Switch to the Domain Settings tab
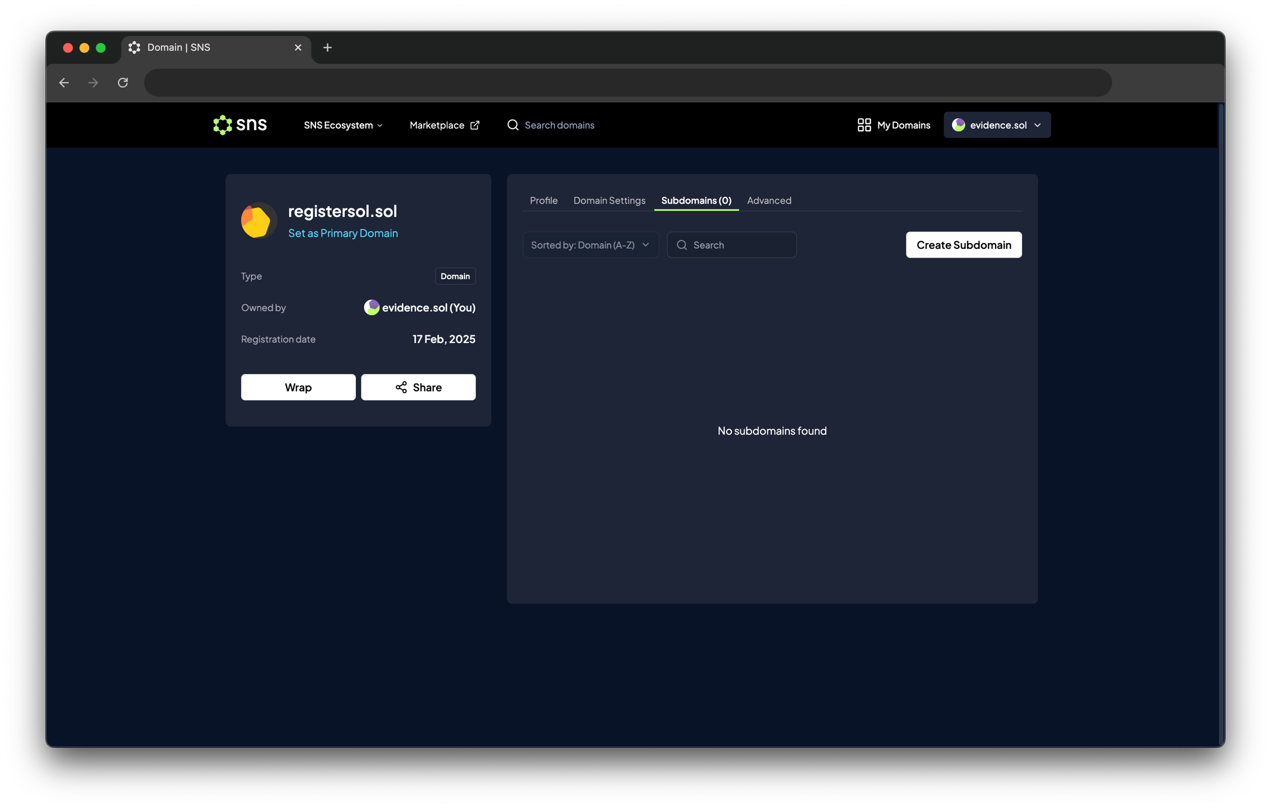The image size is (1271, 808). click(x=609, y=200)
